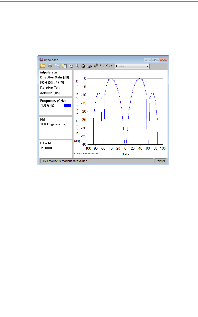The image size is (198, 317).
Task: Click the Phi legend heading
Action: [43, 120]
